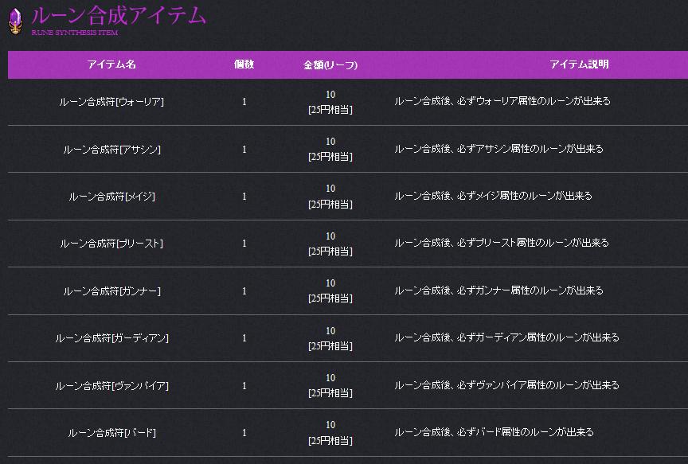Select ルーン合成符[プリースト] item name
688x464 pixels.
(x=111, y=244)
